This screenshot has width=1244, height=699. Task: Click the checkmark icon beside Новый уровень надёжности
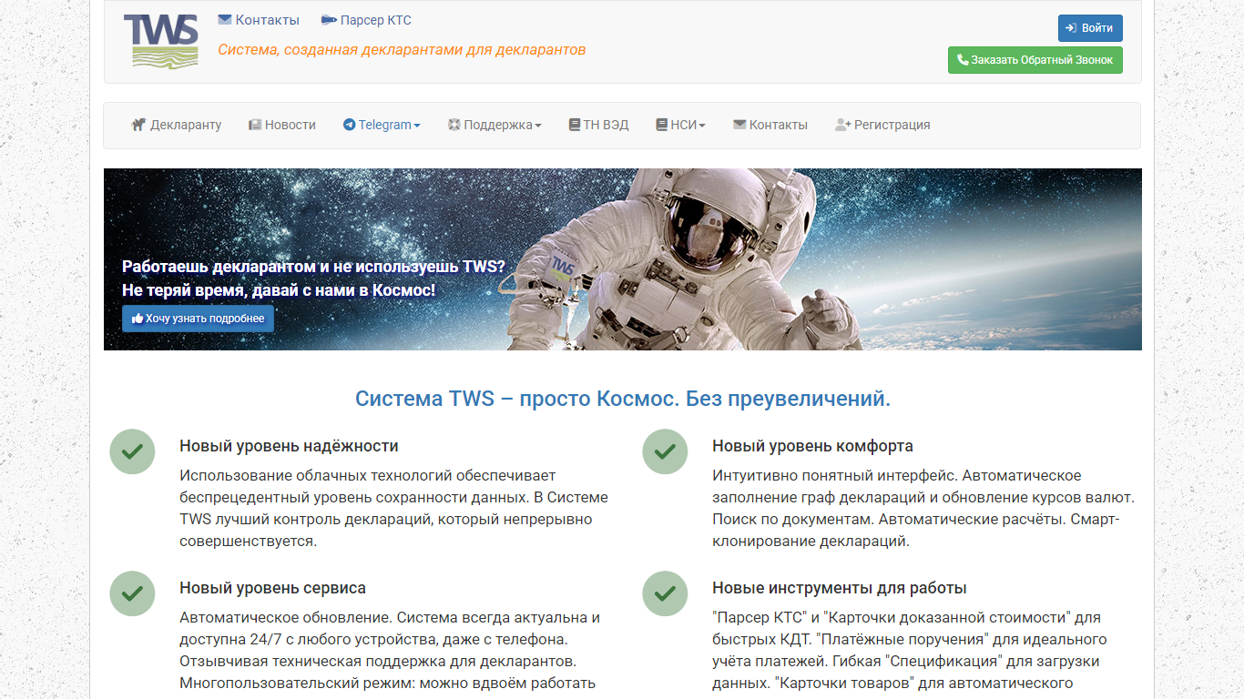133,451
